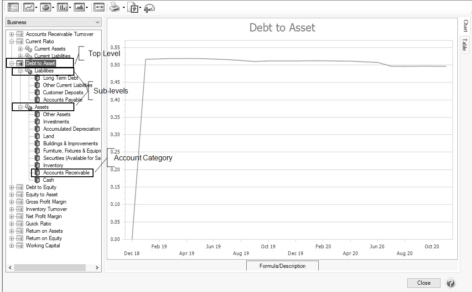Expand the Working Capital node

(11, 246)
